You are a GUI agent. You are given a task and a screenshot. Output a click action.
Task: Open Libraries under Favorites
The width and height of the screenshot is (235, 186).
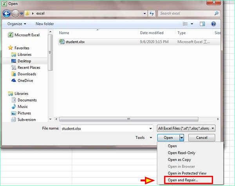click(x=22, y=54)
